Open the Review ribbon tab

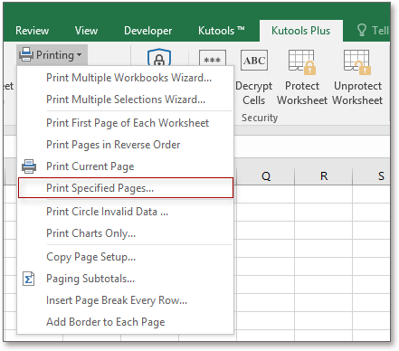coord(32,31)
